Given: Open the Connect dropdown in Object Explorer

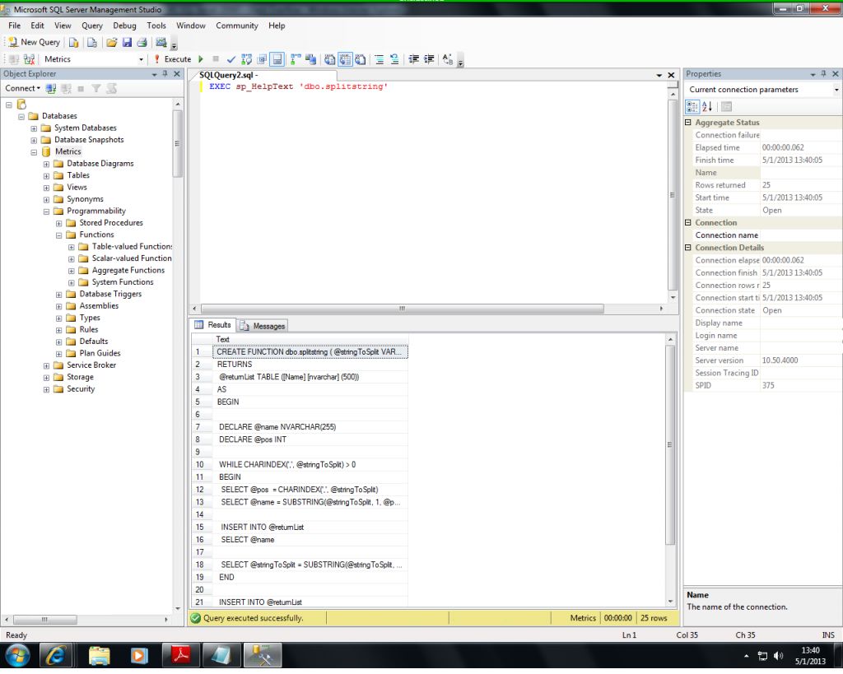Looking at the screenshot, I should point(22,88).
